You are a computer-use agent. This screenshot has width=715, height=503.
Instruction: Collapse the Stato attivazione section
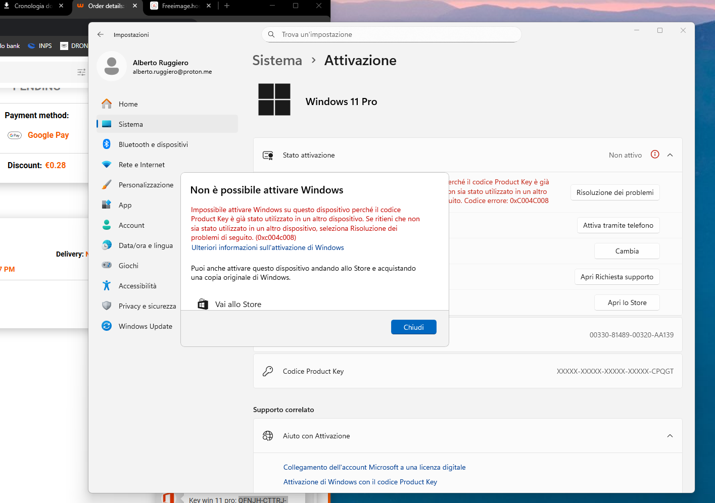coord(670,155)
